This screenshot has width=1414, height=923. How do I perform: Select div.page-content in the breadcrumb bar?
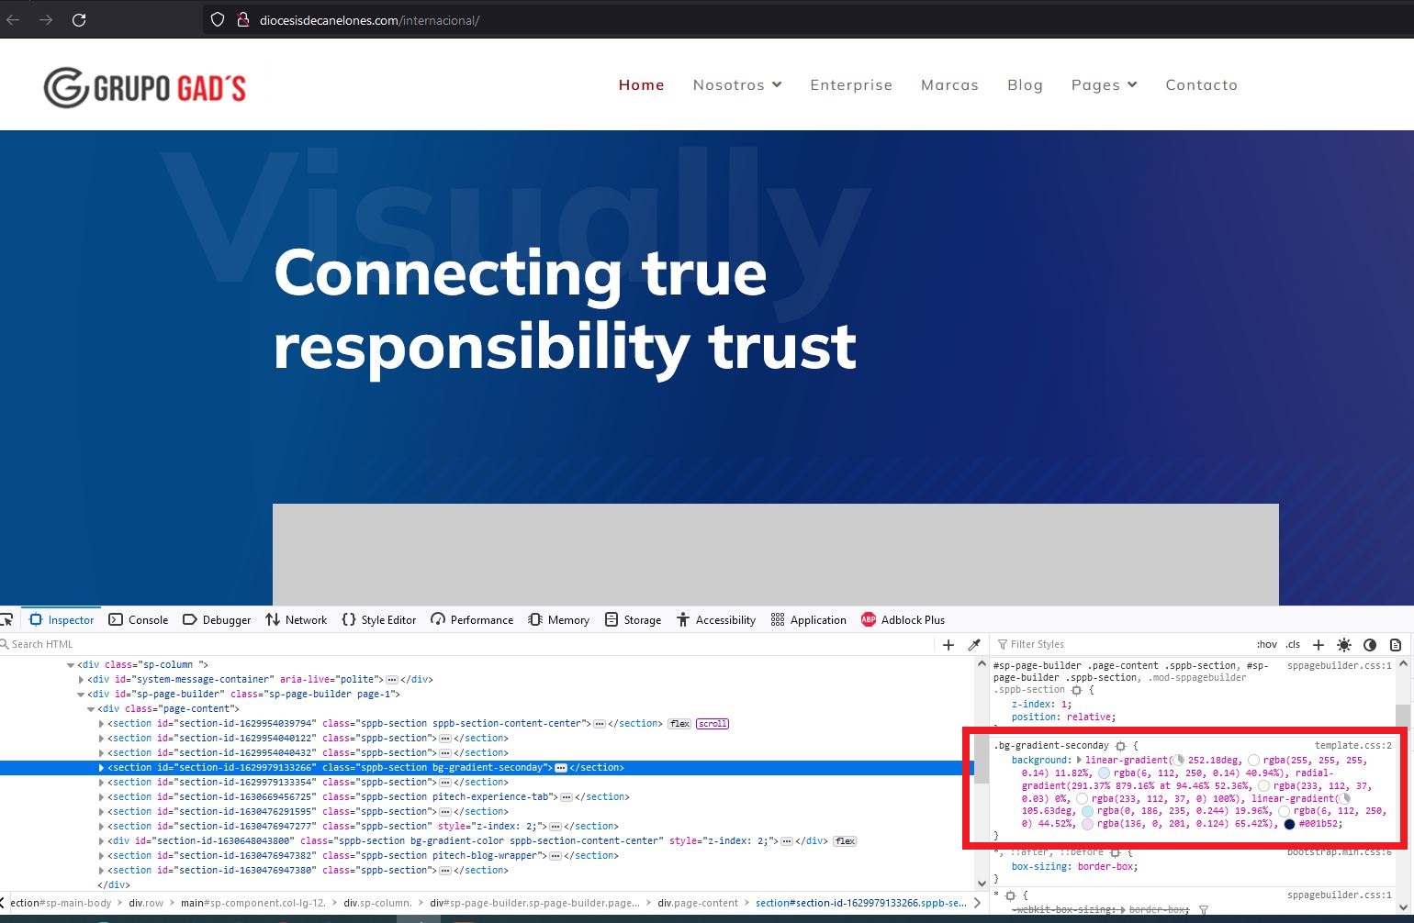(698, 903)
